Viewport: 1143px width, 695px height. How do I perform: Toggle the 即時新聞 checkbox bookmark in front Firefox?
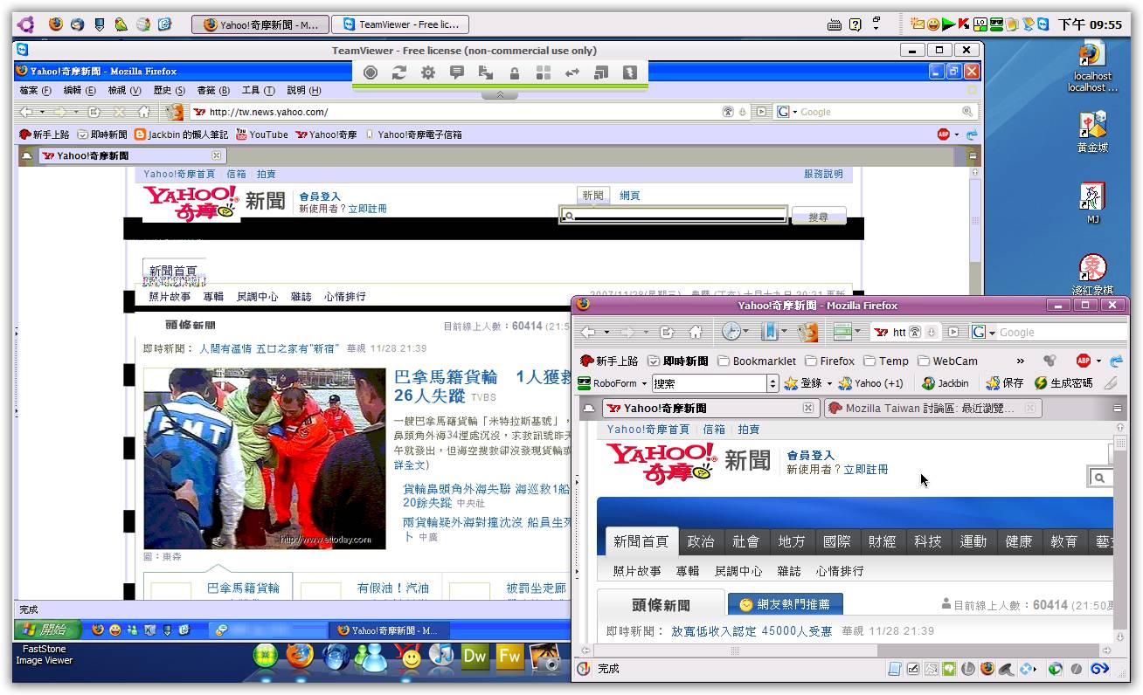(678, 361)
